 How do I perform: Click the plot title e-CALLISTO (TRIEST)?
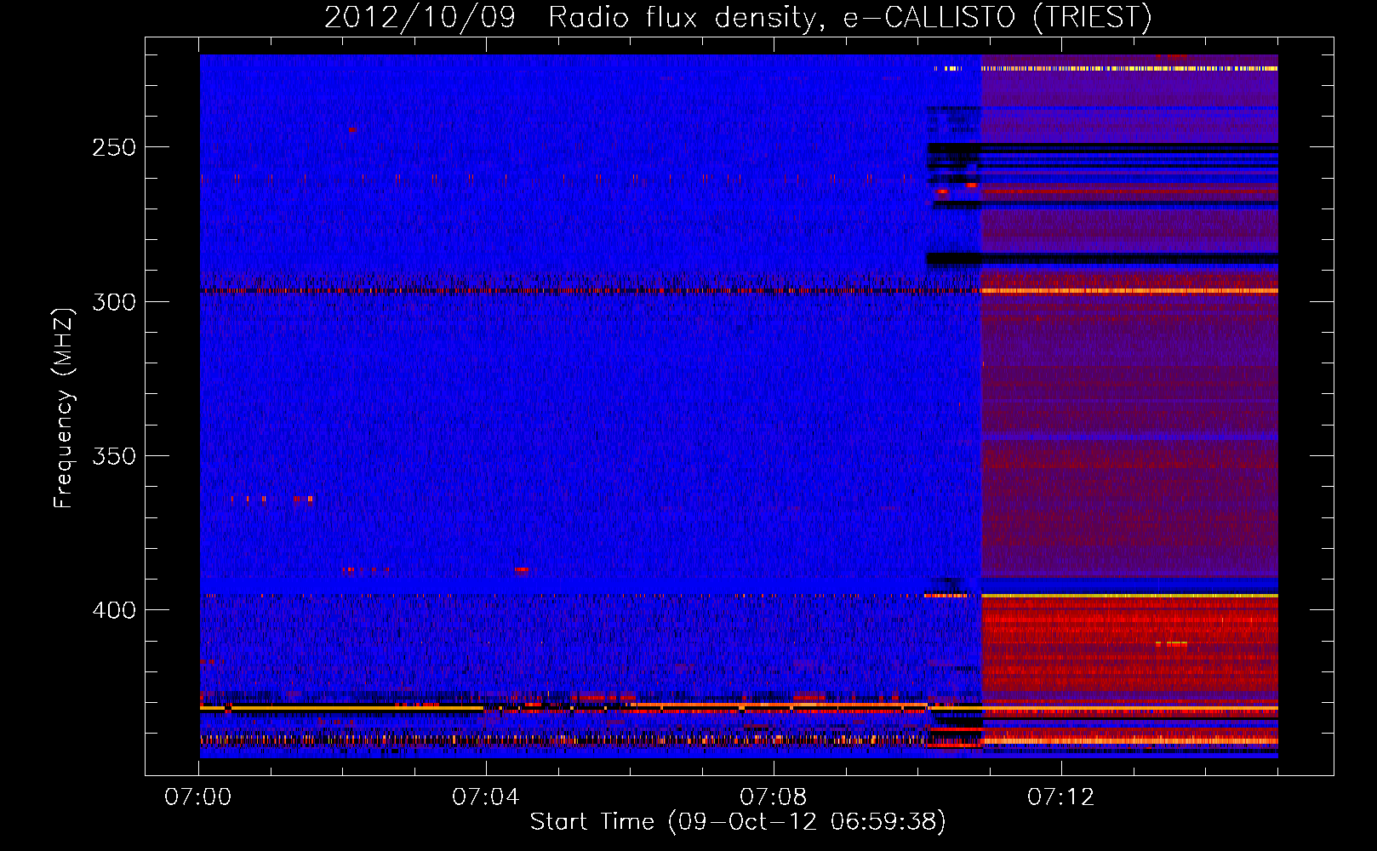pos(997,17)
